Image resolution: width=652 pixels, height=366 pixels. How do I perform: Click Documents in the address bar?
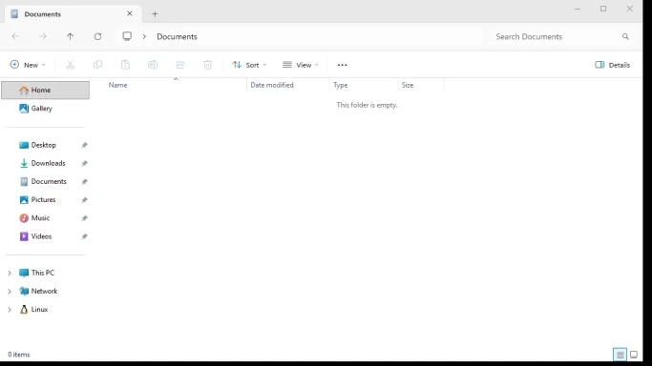177,36
